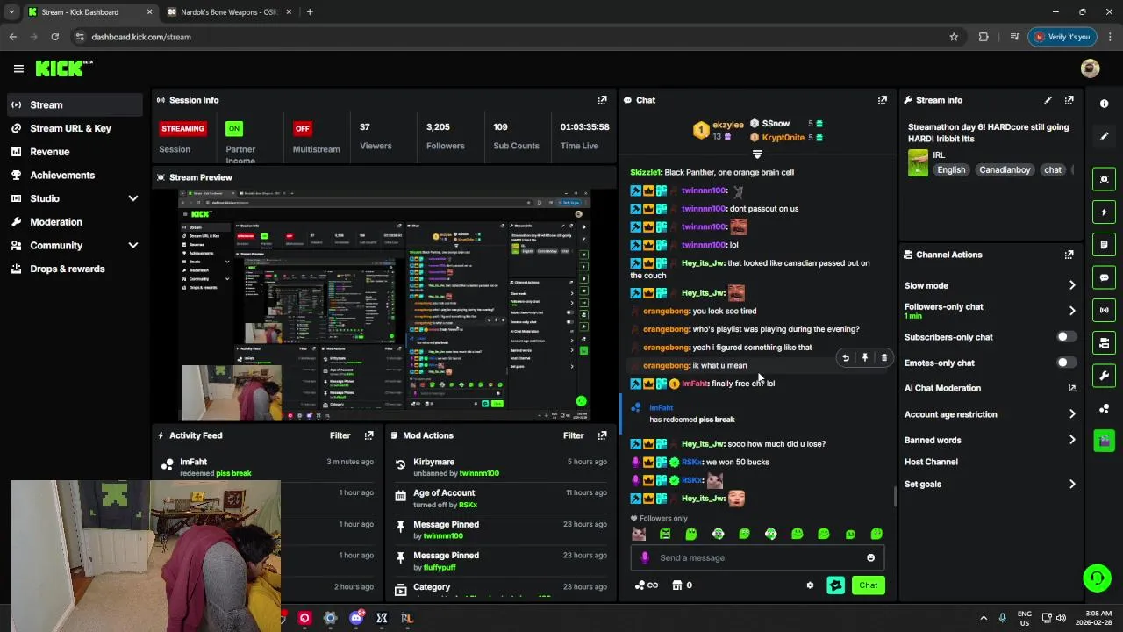The height and width of the screenshot is (632, 1123).
Task: Open Slow mode options chevron
Action: [x=1071, y=285]
